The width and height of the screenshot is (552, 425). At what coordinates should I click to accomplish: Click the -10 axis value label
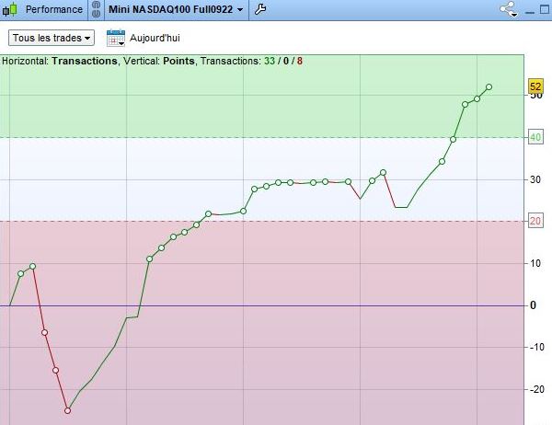pyautogui.click(x=537, y=347)
